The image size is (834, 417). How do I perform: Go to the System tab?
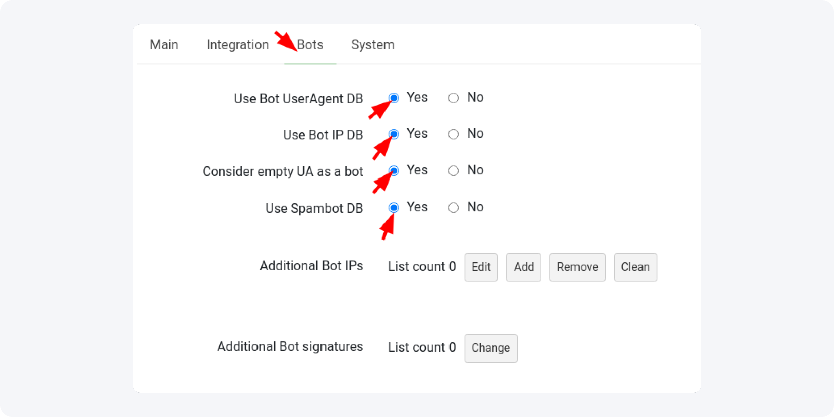(x=372, y=45)
